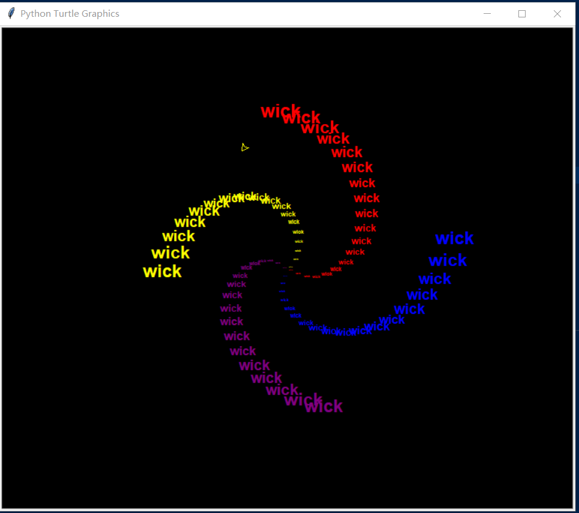Click the largest blue "wick" text
579x513 pixels.
454,238
